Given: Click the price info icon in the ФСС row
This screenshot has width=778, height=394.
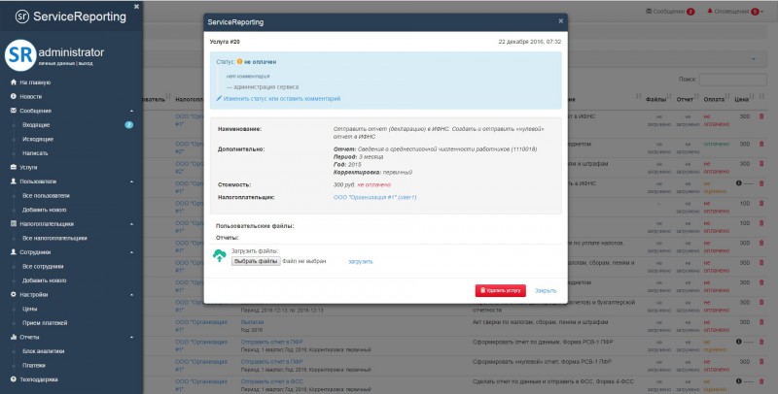Looking at the screenshot, I should click(738, 381).
